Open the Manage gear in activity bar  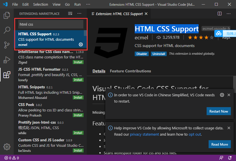point(7,147)
